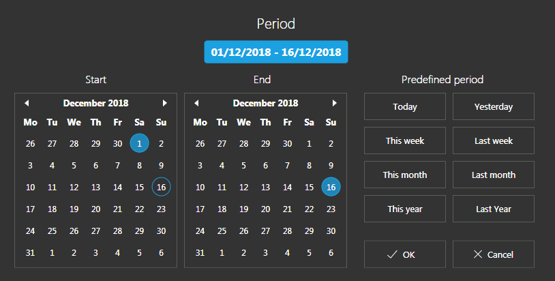Go to next month in Start calendar
This screenshot has height=281, width=555.
164,103
